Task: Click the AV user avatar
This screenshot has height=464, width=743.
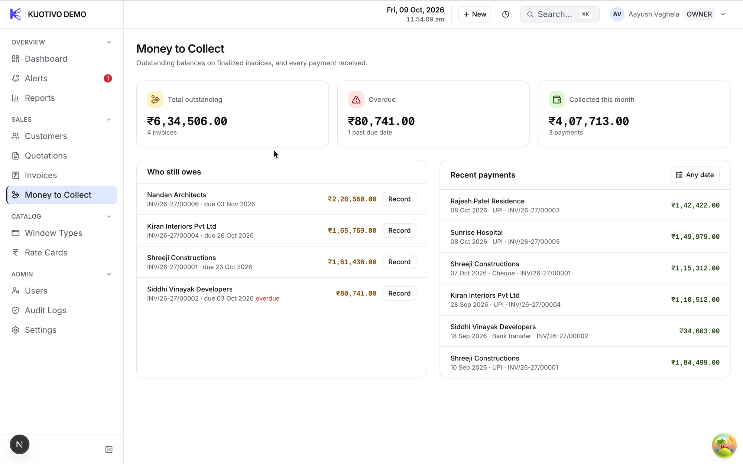Action: pyautogui.click(x=617, y=14)
